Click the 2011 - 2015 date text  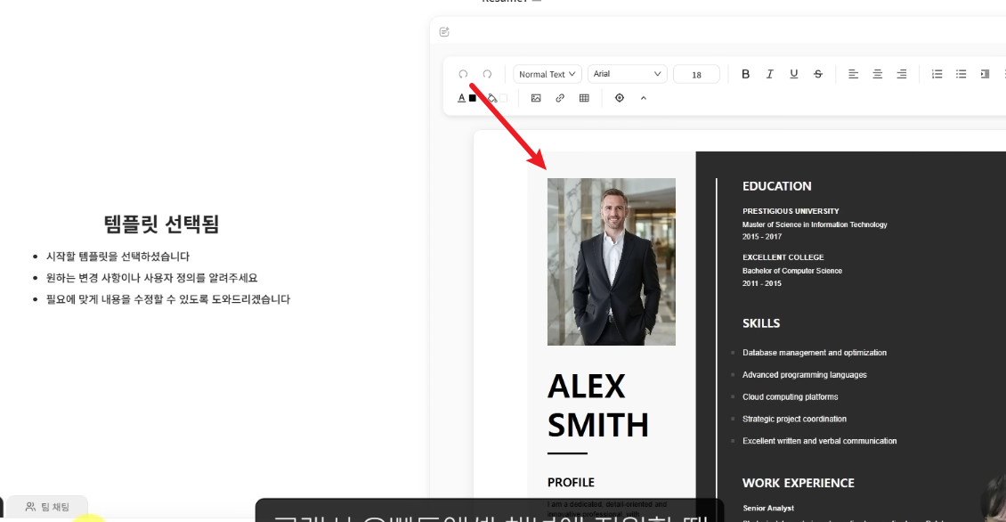point(761,283)
